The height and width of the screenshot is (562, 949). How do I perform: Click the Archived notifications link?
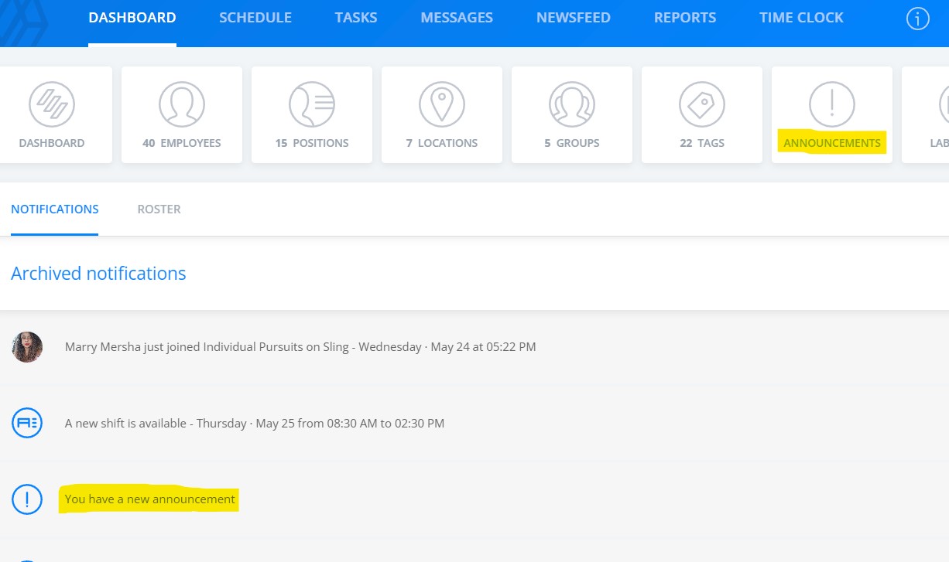98,274
